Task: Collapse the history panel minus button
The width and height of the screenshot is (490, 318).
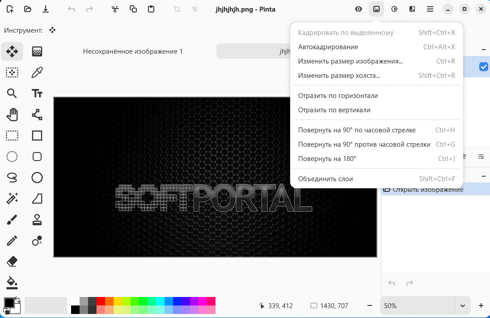Action: [483, 176]
